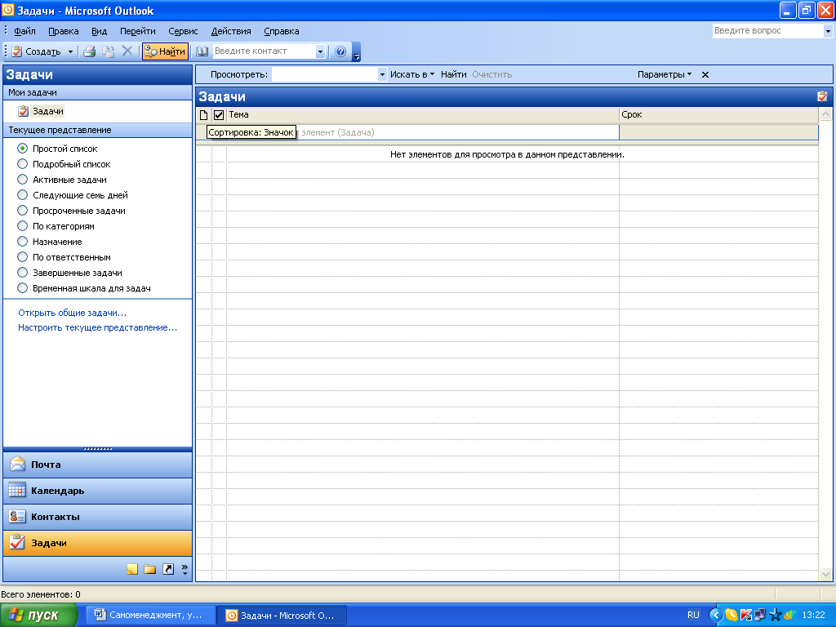This screenshot has width=836, height=627.
Task: Open the Сервис menu
Action: coord(183,31)
